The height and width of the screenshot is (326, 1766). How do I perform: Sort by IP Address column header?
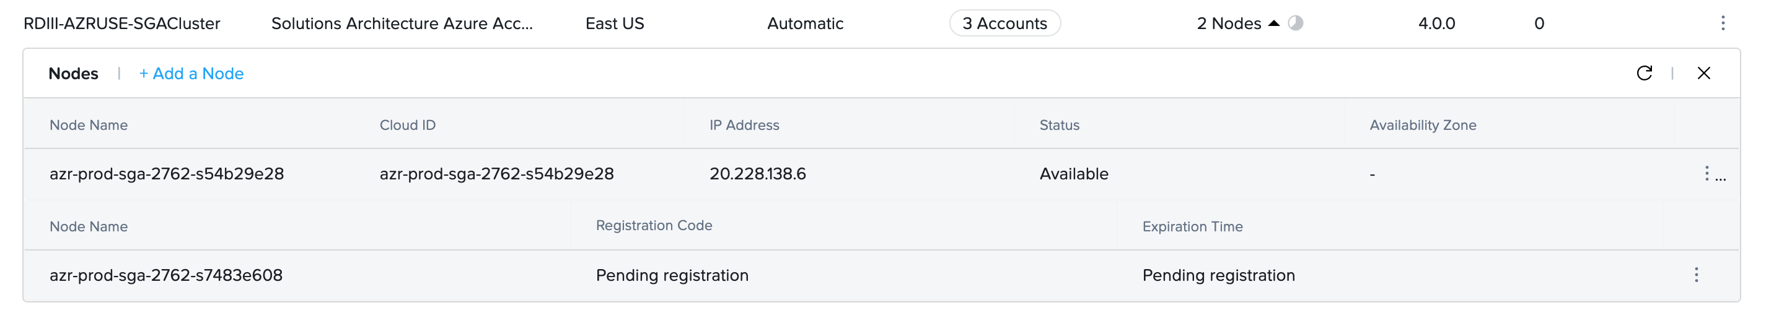coord(744,125)
